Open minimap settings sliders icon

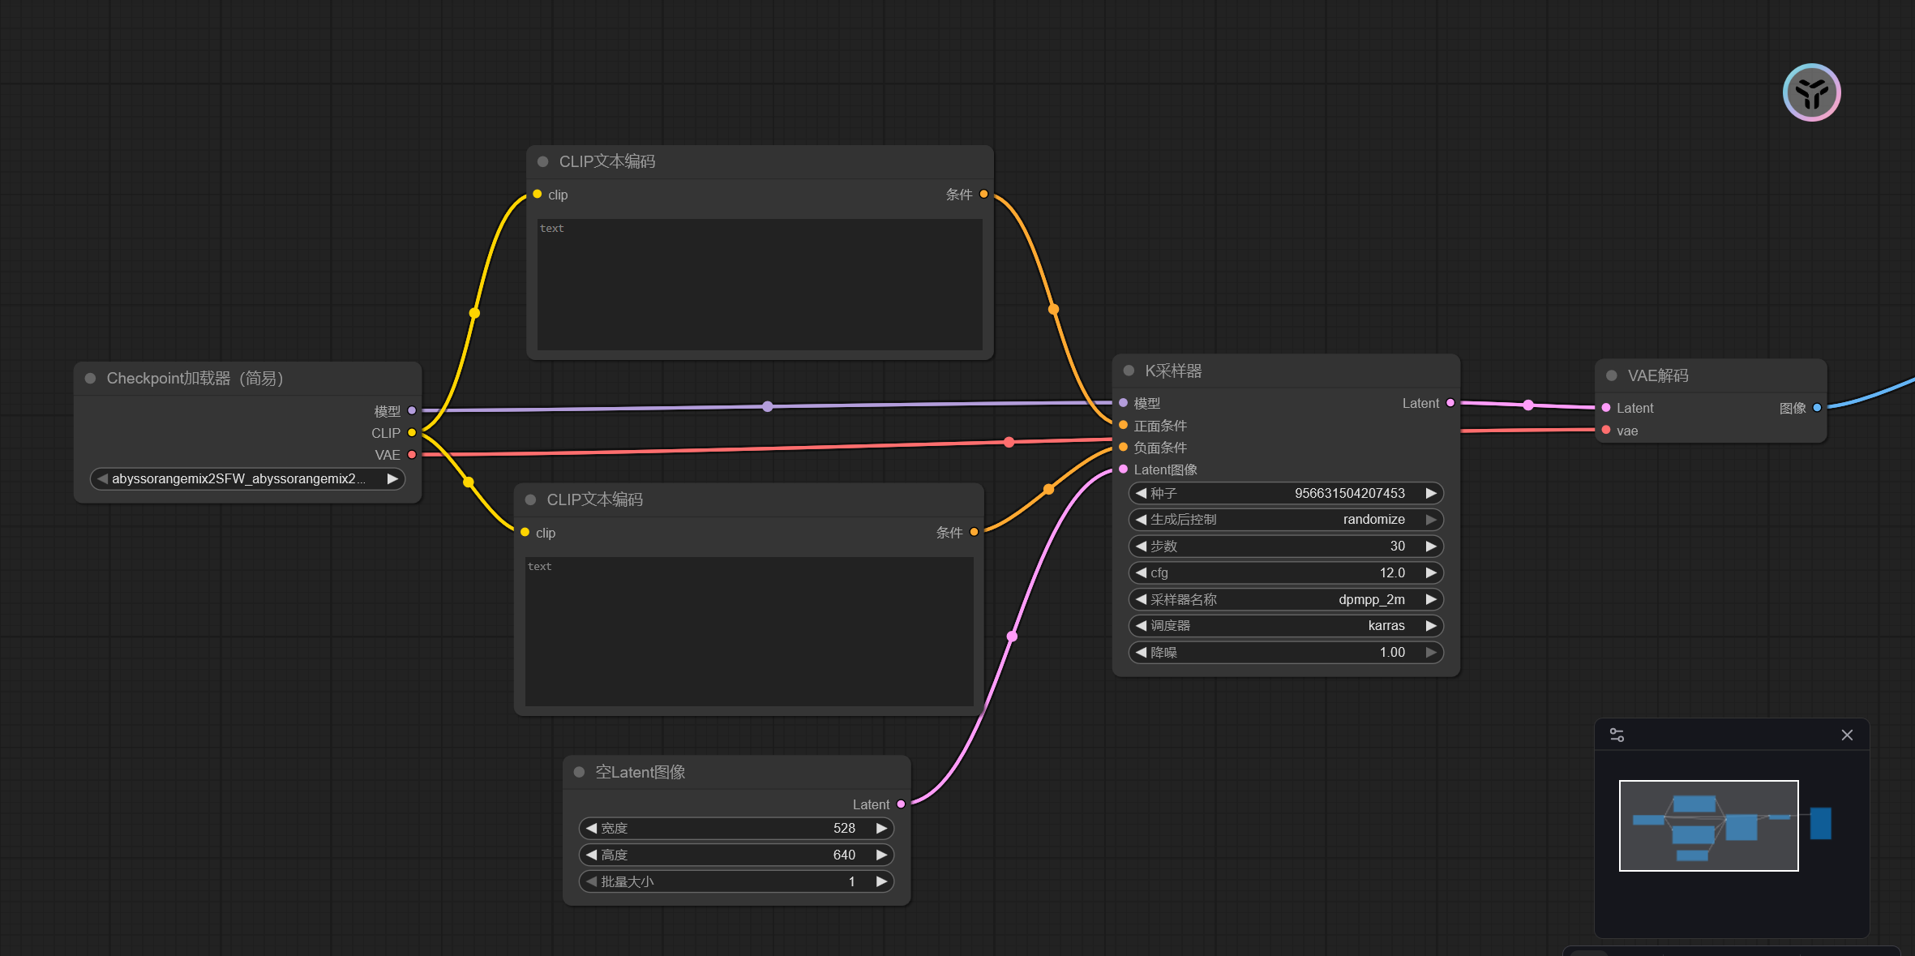point(1617,735)
